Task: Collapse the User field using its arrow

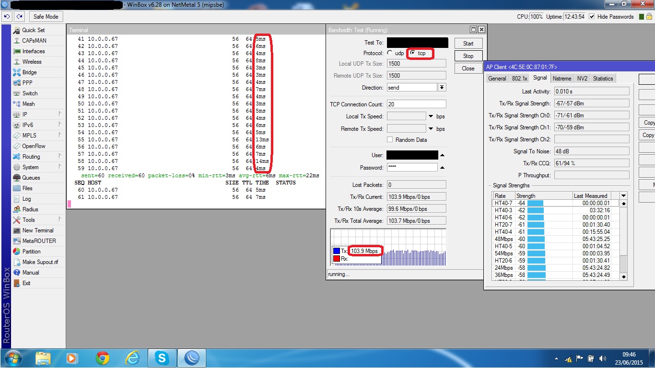Action: tap(442, 155)
